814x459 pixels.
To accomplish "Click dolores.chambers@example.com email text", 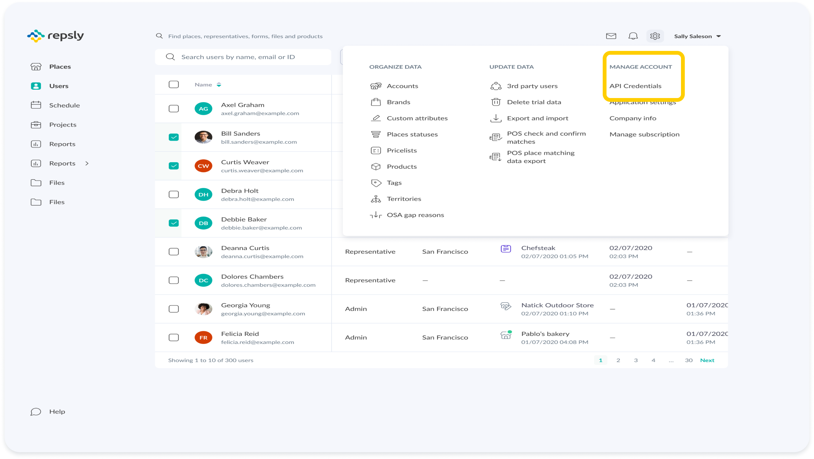I will coord(268,285).
